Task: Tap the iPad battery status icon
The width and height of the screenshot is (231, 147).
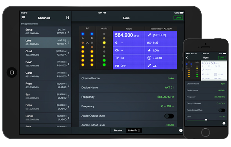Action: [182, 13]
